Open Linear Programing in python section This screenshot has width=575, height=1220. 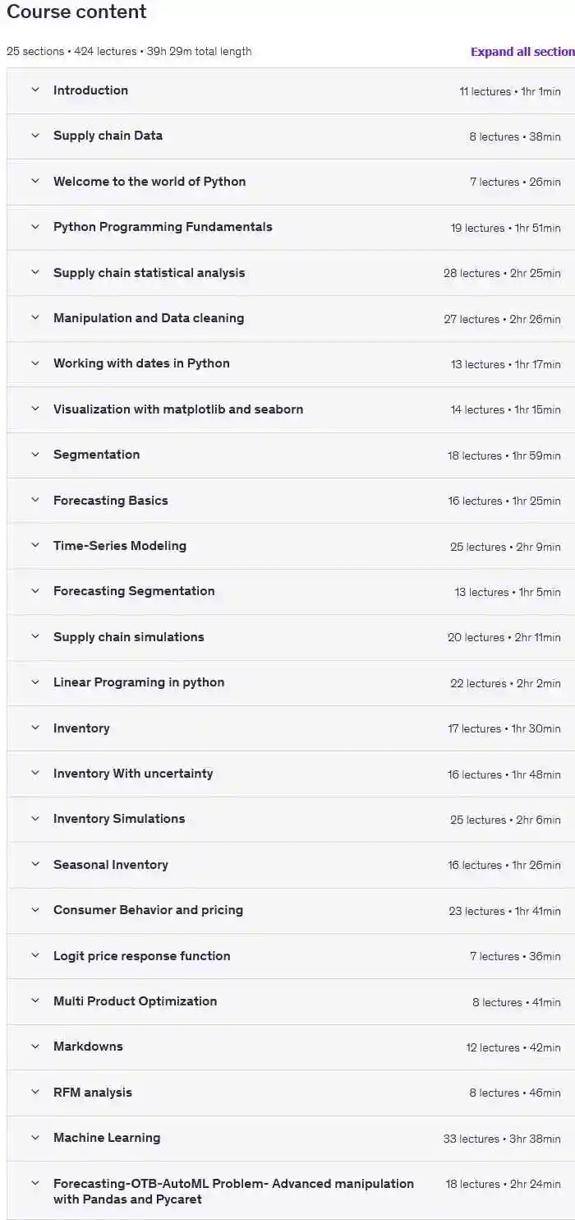tap(139, 682)
